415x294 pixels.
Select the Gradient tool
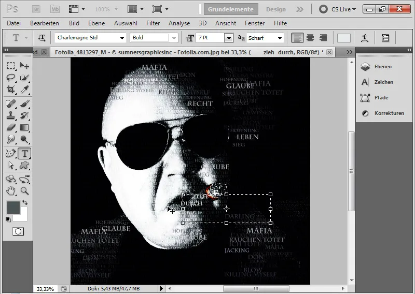coord(24,127)
